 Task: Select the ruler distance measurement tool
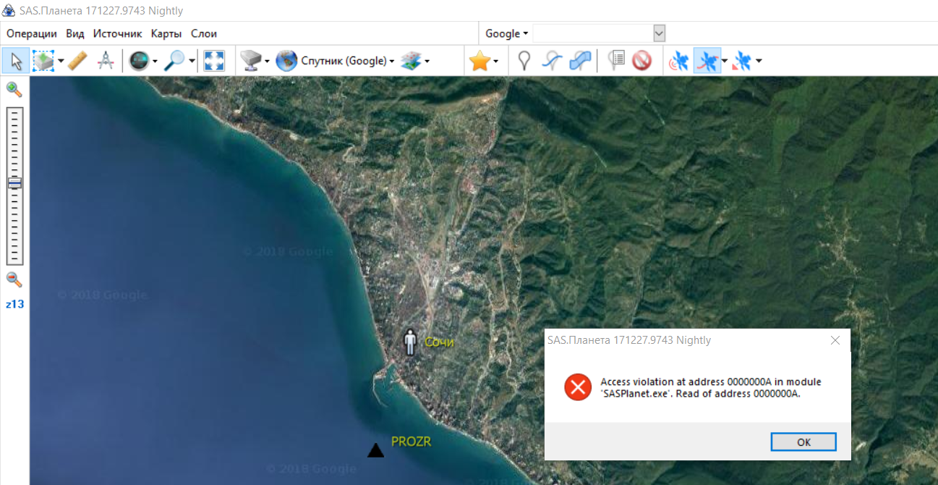point(77,61)
